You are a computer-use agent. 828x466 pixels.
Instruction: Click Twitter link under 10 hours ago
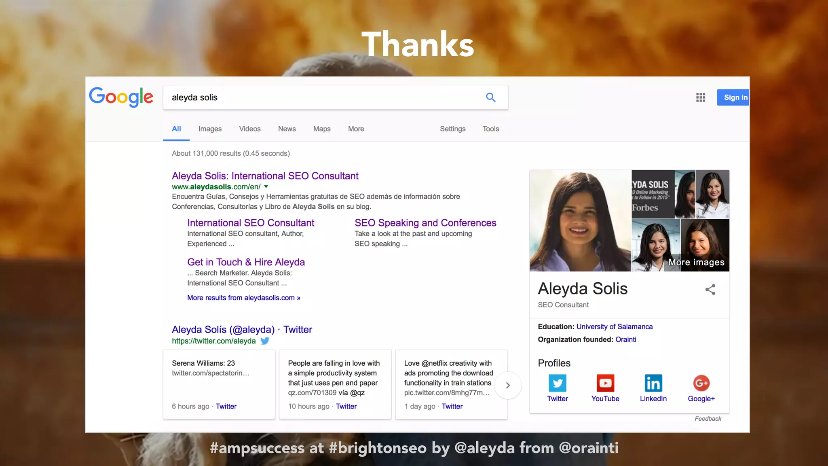pos(346,407)
